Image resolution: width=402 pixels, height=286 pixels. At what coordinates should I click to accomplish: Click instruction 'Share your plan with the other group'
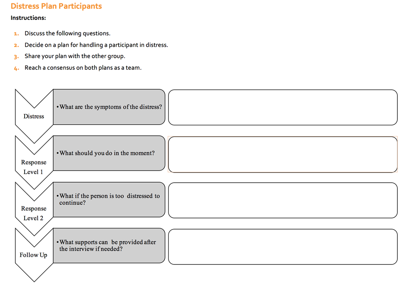tap(75, 56)
